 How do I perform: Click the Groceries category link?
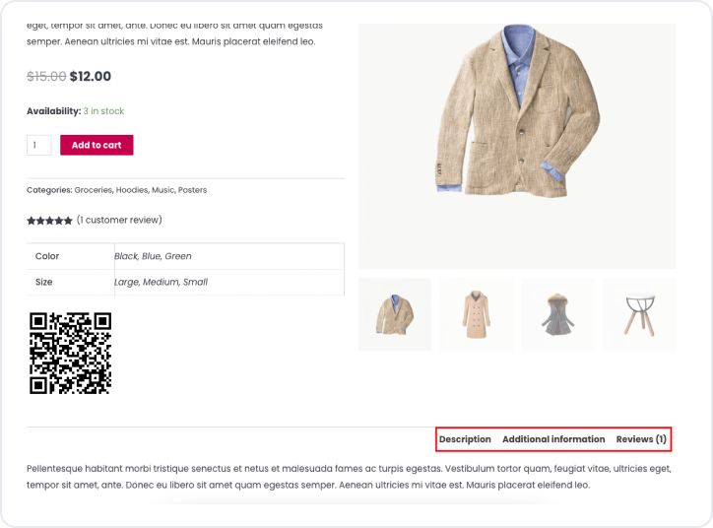tap(94, 190)
